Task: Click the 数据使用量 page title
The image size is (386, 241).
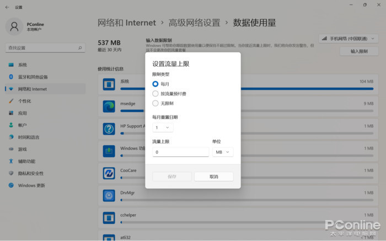Action: tap(254, 23)
